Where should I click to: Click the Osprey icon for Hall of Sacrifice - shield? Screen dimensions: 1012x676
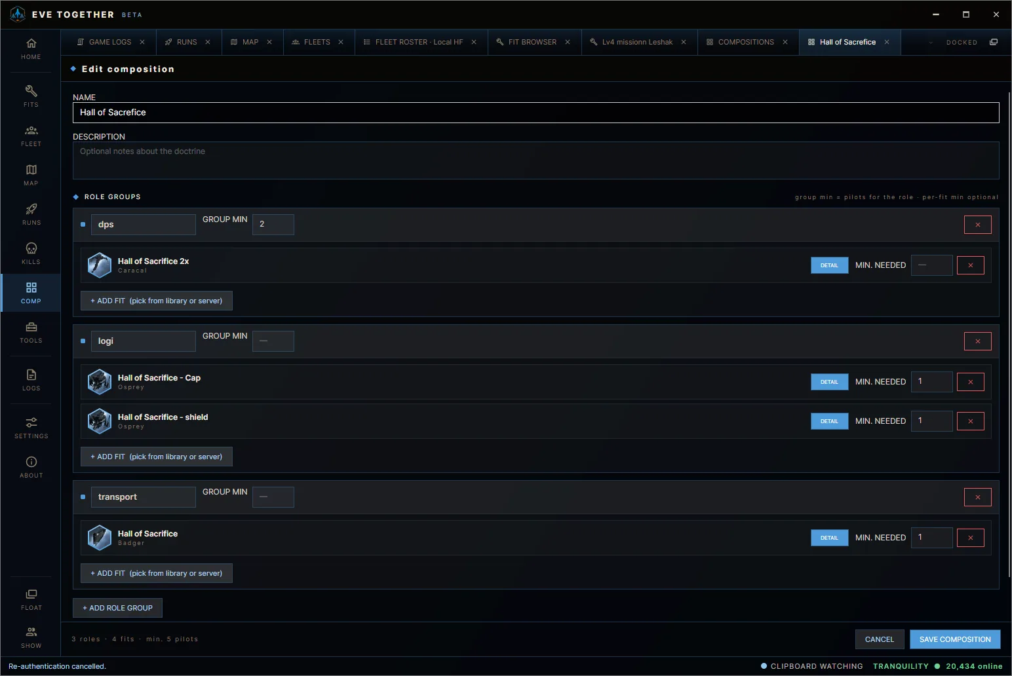pyautogui.click(x=100, y=421)
